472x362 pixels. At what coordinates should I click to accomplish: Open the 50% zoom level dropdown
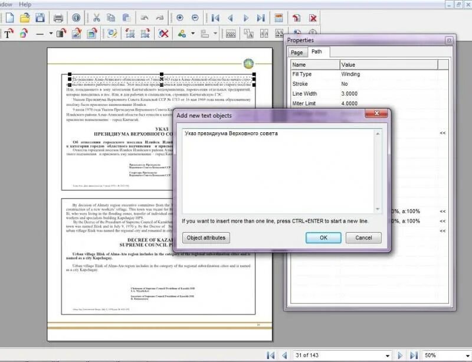click(468, 356)
